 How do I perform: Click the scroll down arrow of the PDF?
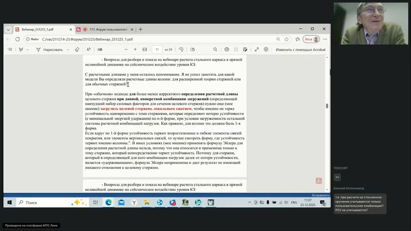[x=327, y=190]
